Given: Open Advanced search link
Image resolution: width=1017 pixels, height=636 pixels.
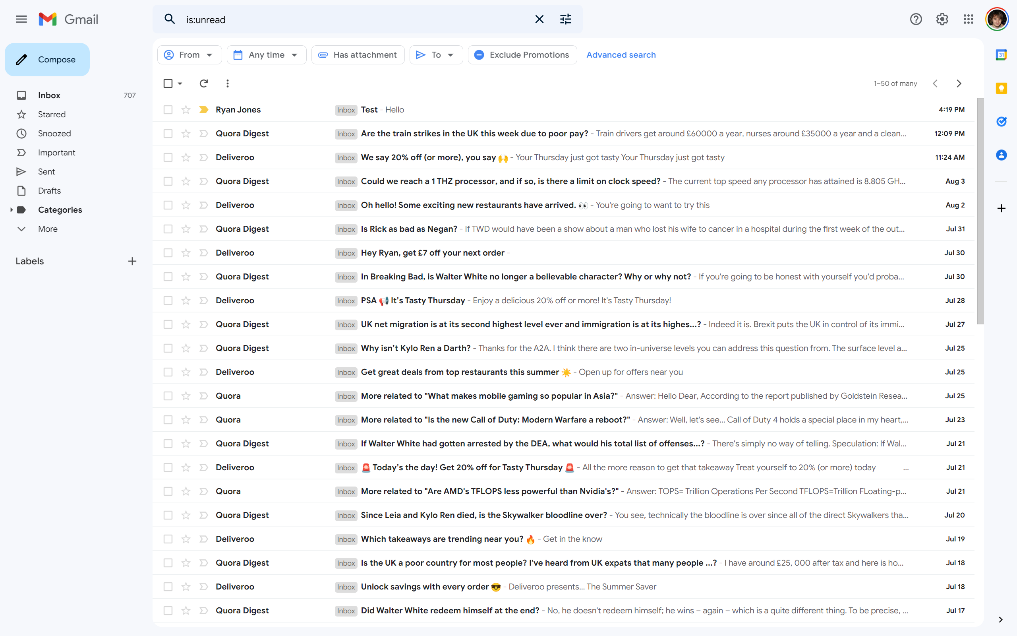Looking at the screenshot, I should pyautogui.click(x=621, y=55).
